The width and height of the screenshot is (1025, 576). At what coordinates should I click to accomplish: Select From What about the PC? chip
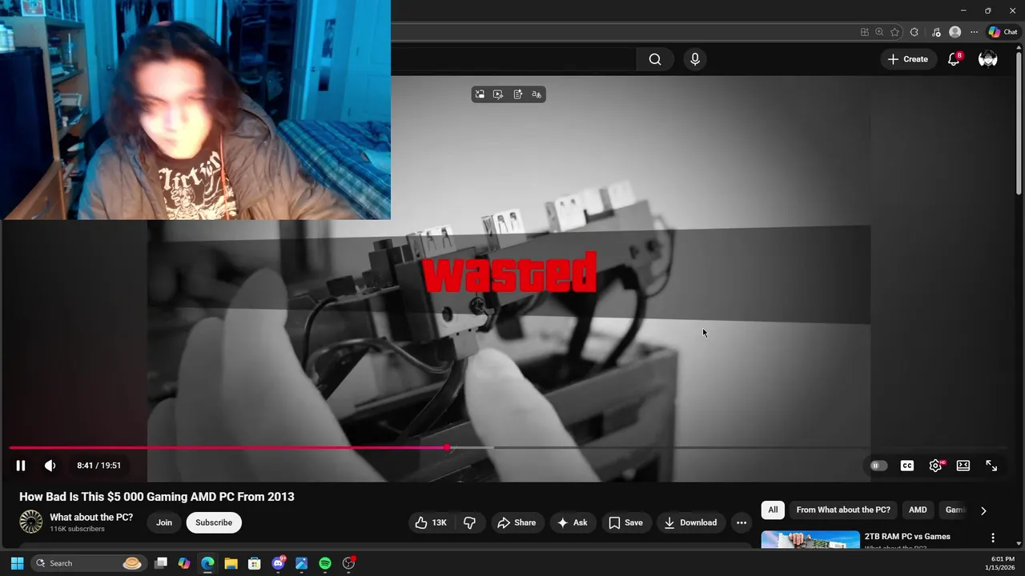843,510
